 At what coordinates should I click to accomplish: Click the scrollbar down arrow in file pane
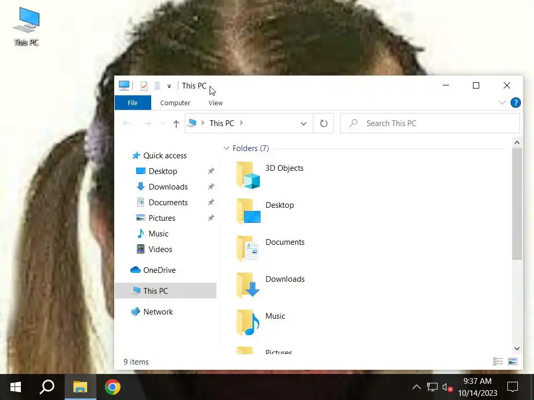click(517, 348)
